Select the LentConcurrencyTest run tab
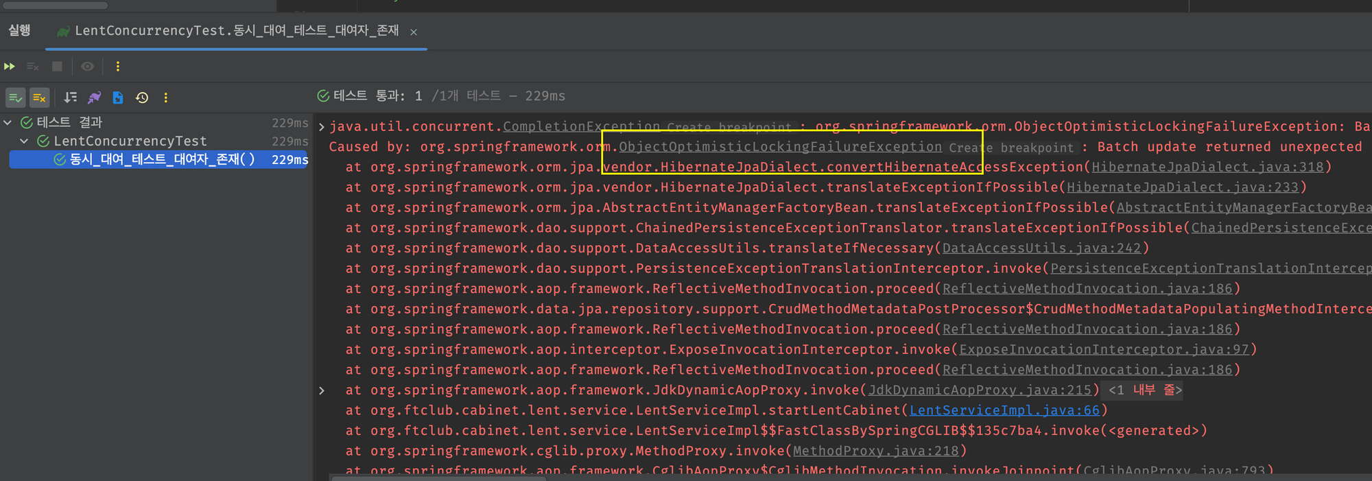Viewport: 1372px width, 481px height. (x=237, y=31)
